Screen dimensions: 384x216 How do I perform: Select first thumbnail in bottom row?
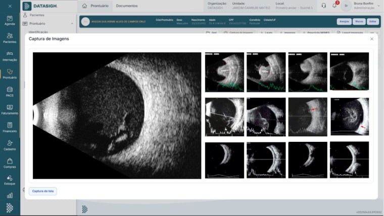224,160
